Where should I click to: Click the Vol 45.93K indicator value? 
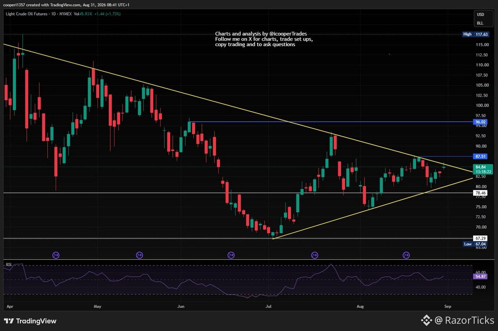pos(83,14)
